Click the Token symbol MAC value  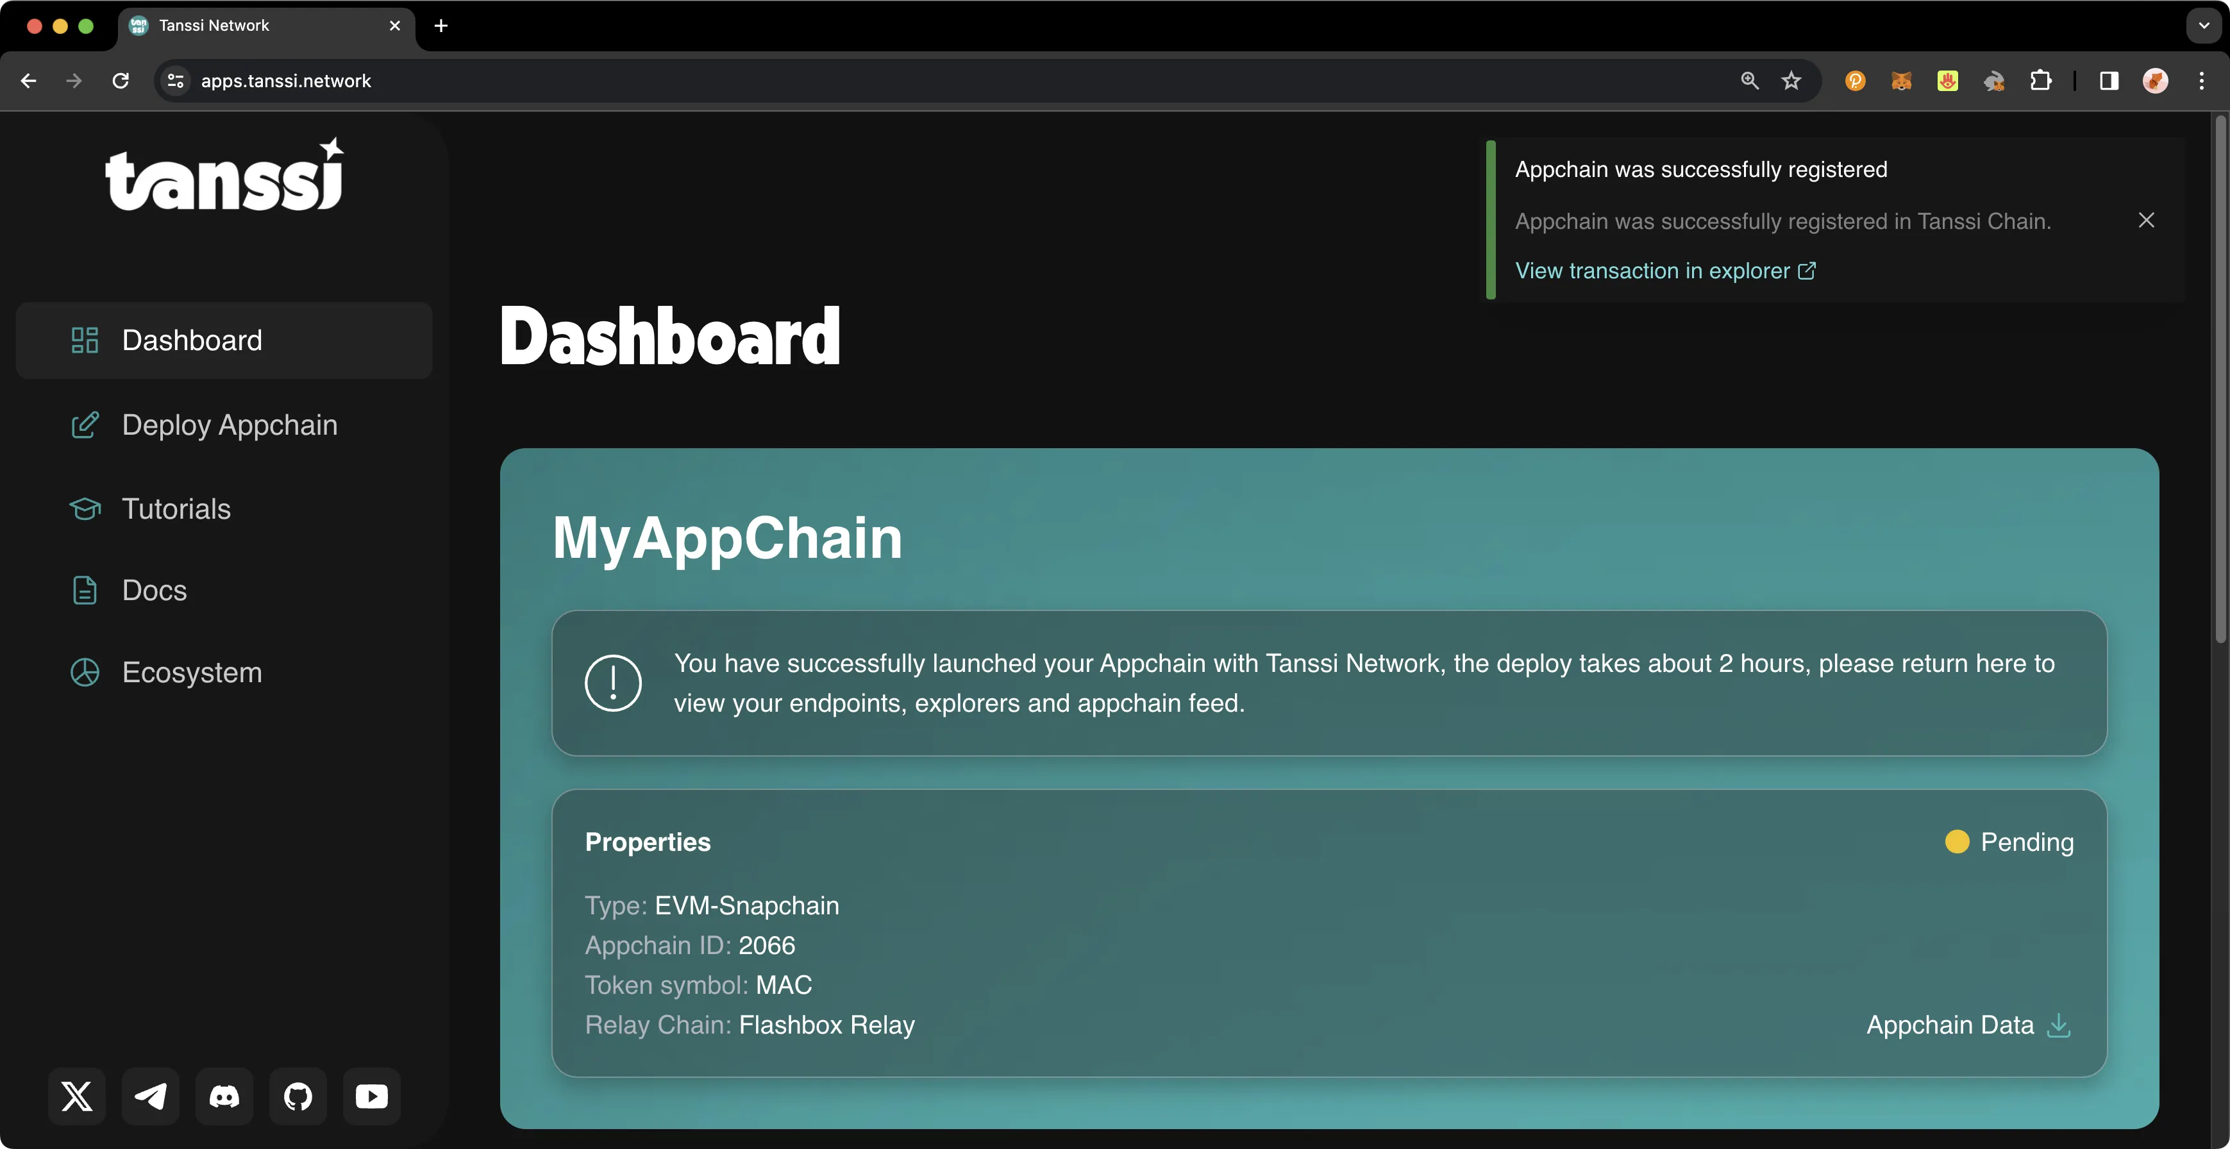point(784,985)
